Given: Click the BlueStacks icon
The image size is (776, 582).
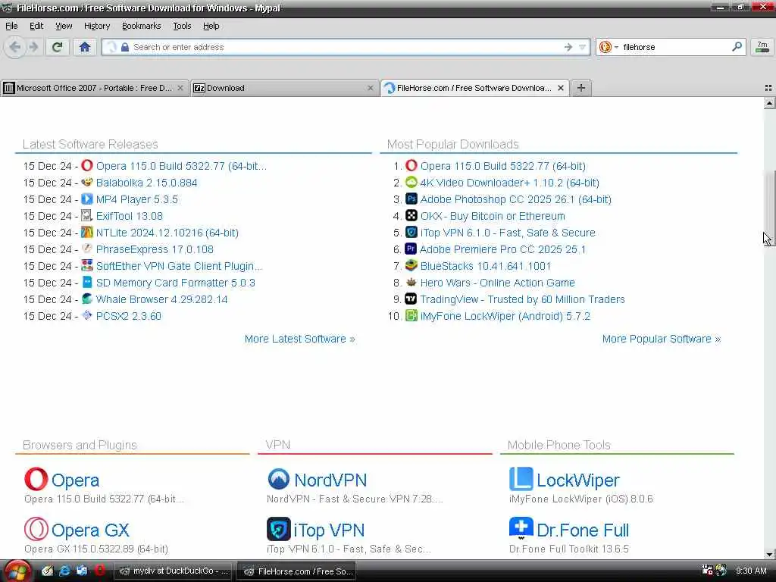Looking at the screenshot, I should tap(411, 265).
